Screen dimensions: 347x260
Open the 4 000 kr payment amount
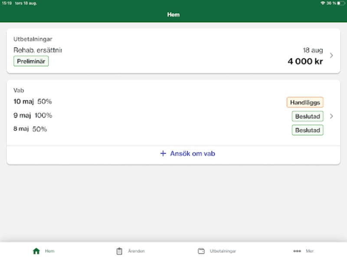305,61
